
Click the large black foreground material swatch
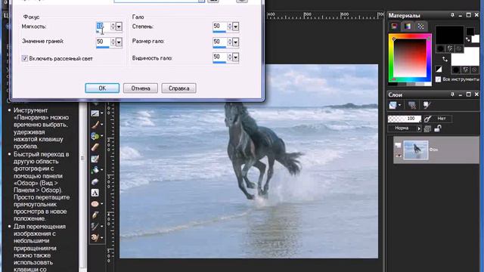[449, 35]
